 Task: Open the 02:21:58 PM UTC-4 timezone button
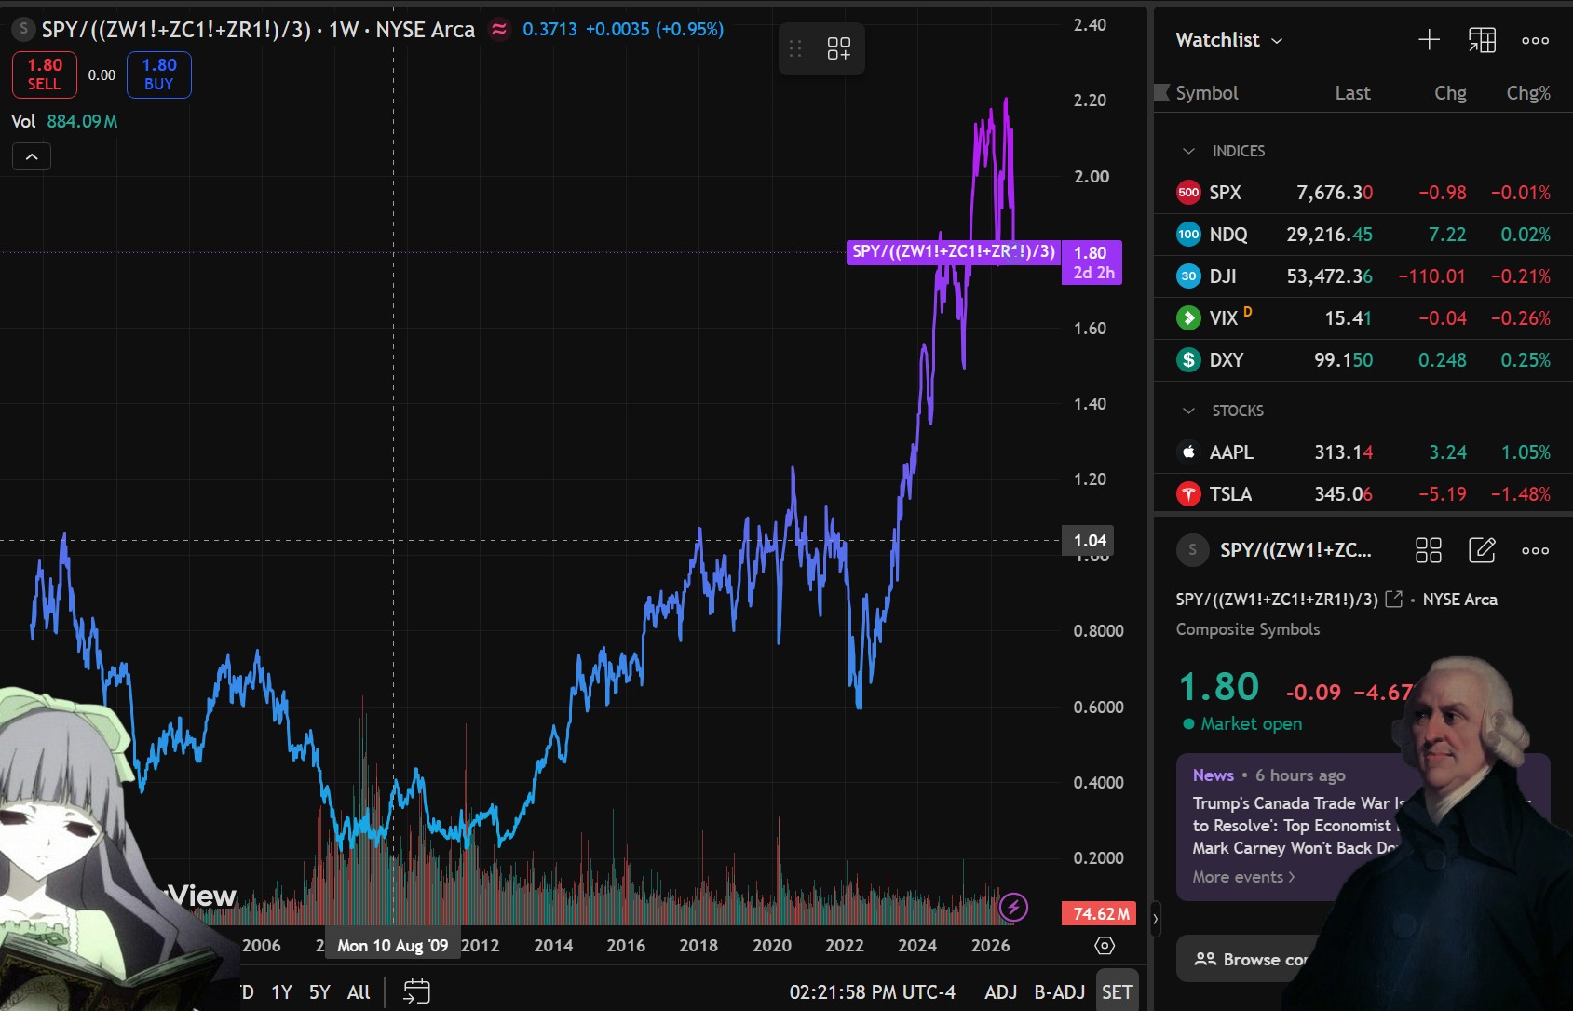(873, 992)
